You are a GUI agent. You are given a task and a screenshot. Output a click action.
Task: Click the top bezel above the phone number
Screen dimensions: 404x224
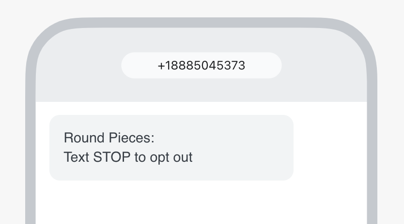tap(201, 23)
